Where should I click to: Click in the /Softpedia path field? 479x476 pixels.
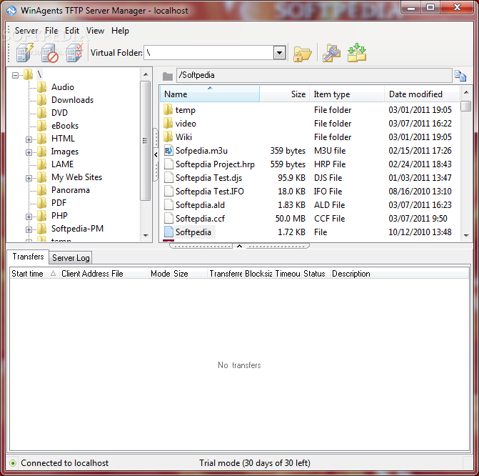(x=313, y=75)
